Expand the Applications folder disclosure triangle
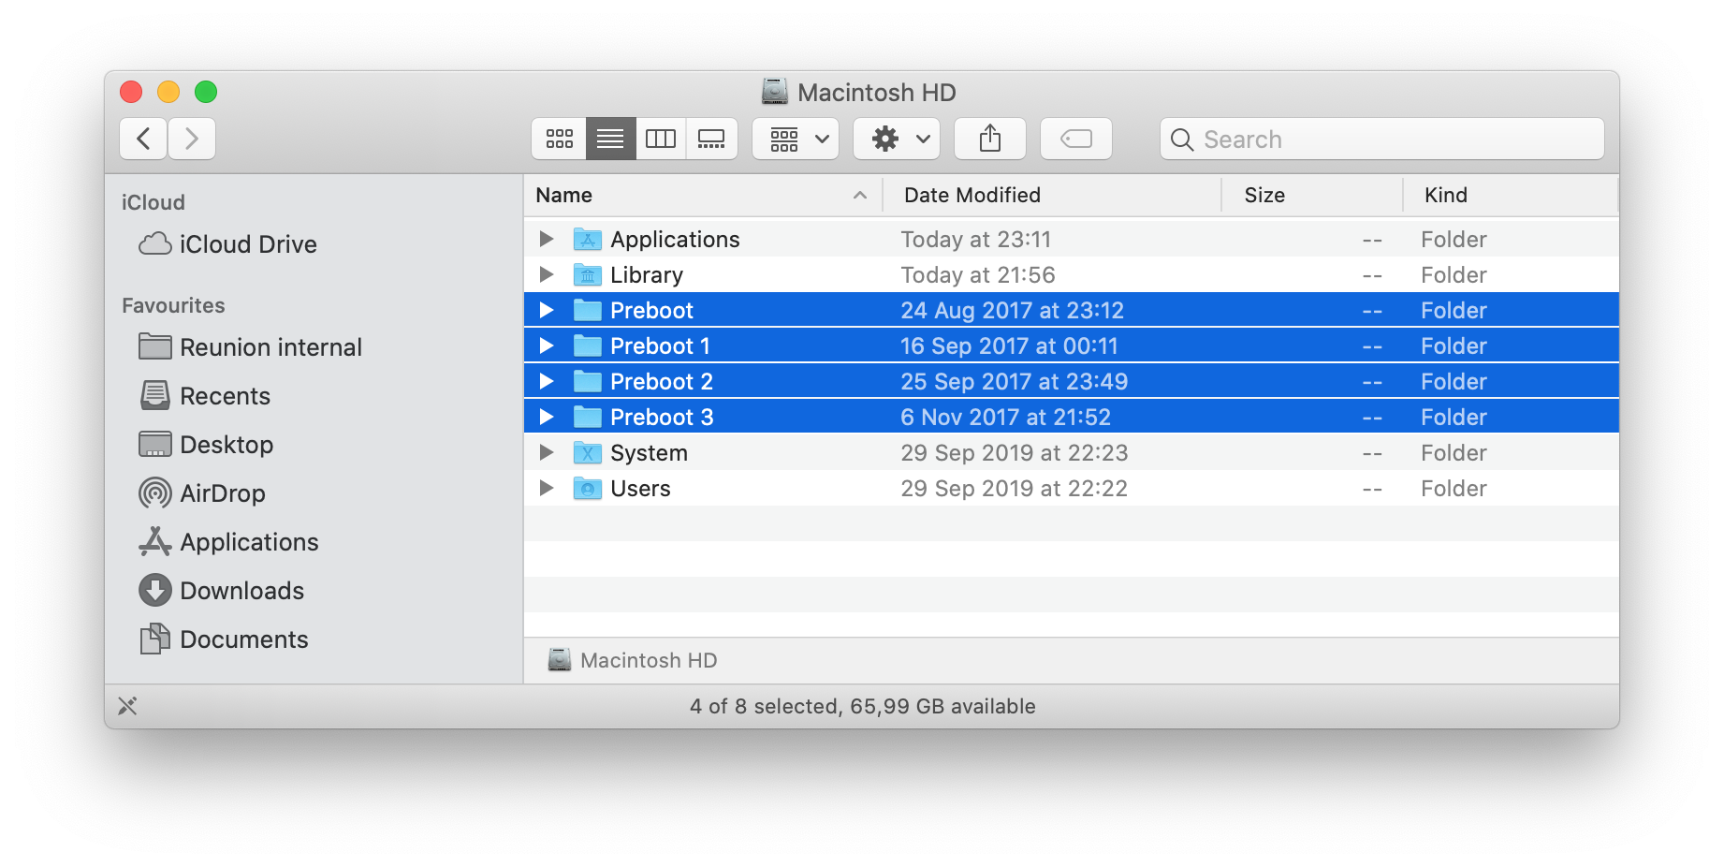This screenshot has width=1724, height=867. coord(547,239)
